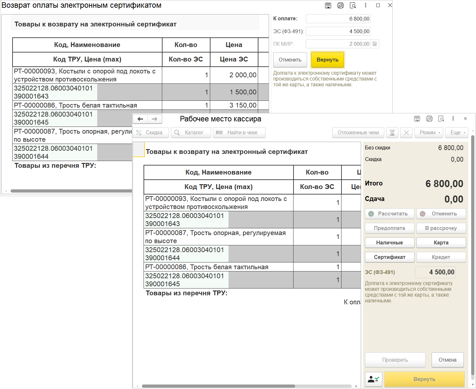Close the Рабочее место кассира tab
The image size is (476, 389).
point(465,119)
